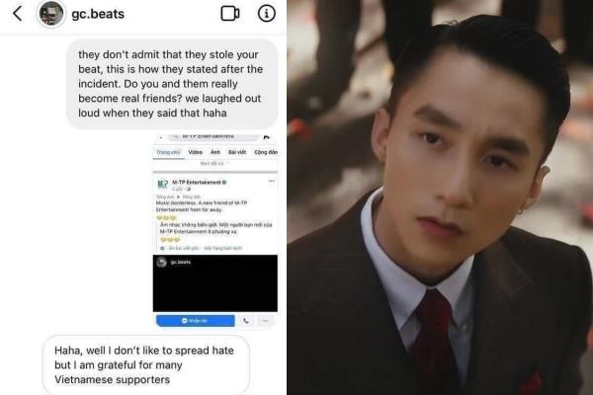Viewport: 593px width, 395px height.
Task: Open the gc.beats profile avatar in header
Action: coord(50,14)
